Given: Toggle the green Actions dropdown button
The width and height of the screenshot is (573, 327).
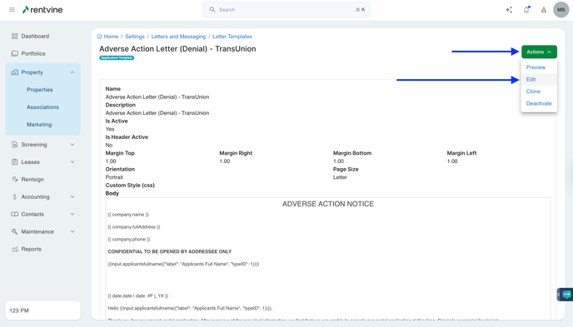Looking at the screenshot, I should (539, 52).
